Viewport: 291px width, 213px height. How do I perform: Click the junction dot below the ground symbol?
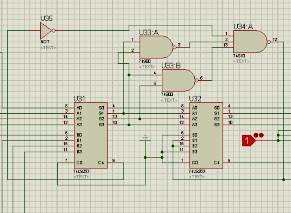pyautogui.click(x=145, y=157)
